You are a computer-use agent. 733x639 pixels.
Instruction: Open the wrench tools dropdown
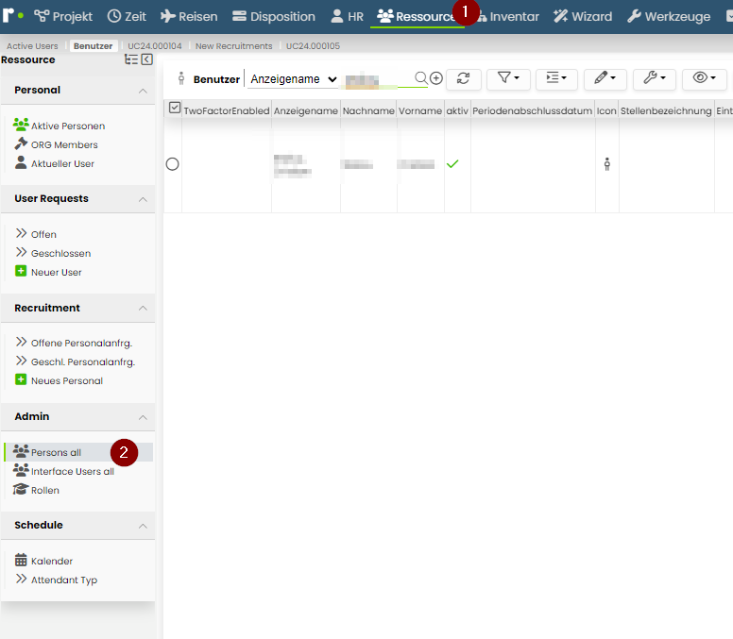[654, 78]
